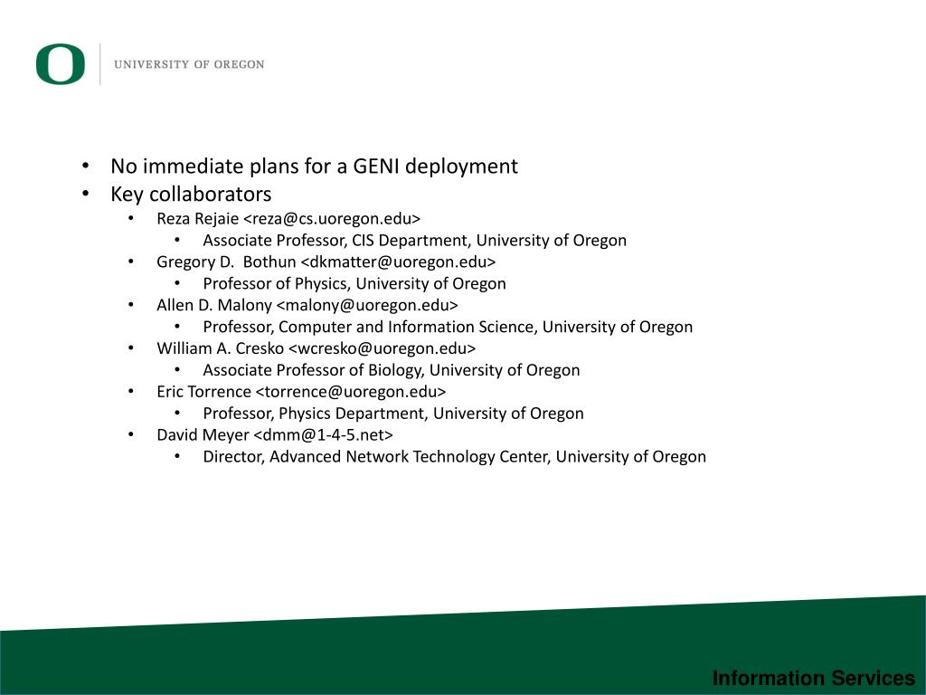Click Allen D. Malony's email line
Viewport: 926px width, 695px height.
(307, 305)
